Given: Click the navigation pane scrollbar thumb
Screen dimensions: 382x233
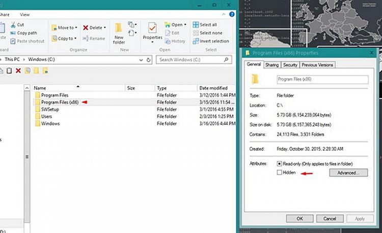Looking at the screenshot, I should pos(27,157).
